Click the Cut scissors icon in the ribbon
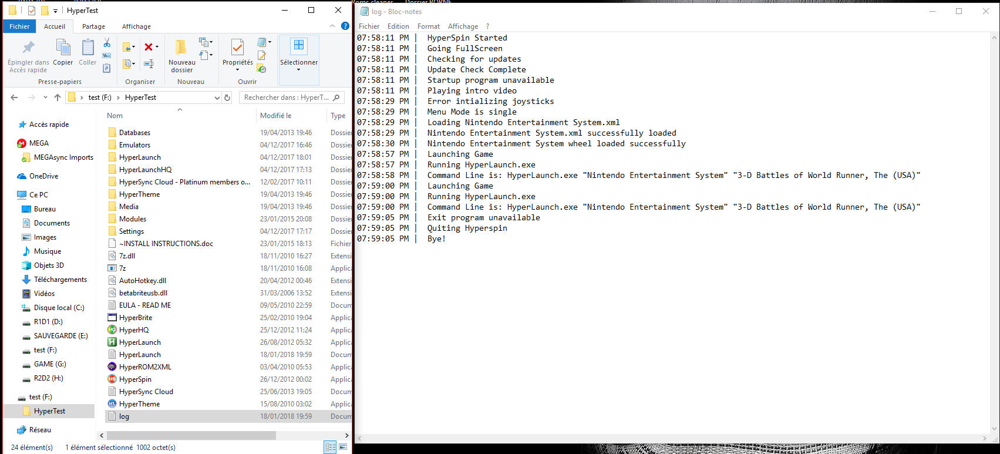The width and height of the screenshot is (1000, 454). click(107, 43)
